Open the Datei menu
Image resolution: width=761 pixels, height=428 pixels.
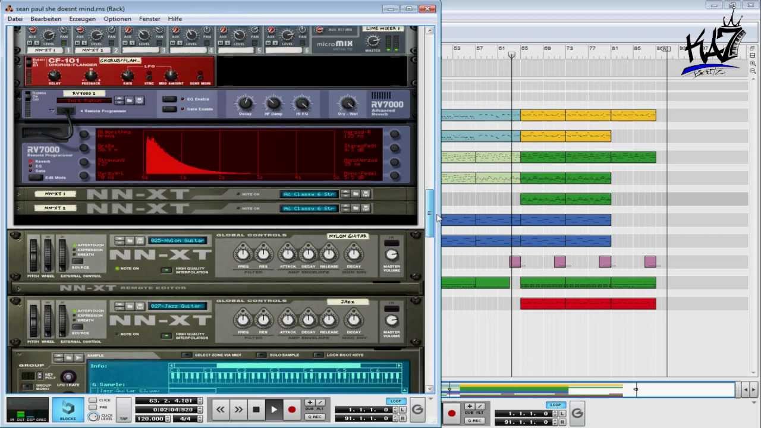(15, 19)
